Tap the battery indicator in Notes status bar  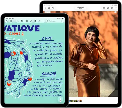63,18
